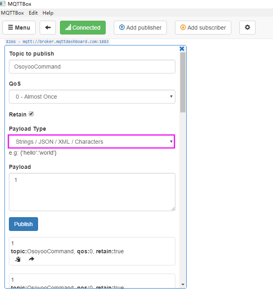
Task: Open the Edit menu
Action: click(33, 13)
